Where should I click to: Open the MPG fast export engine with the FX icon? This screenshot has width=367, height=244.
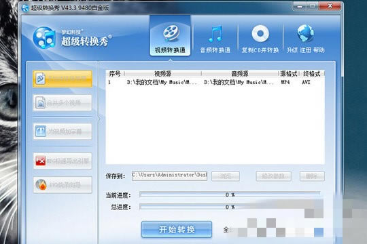(x=63, y=161)
